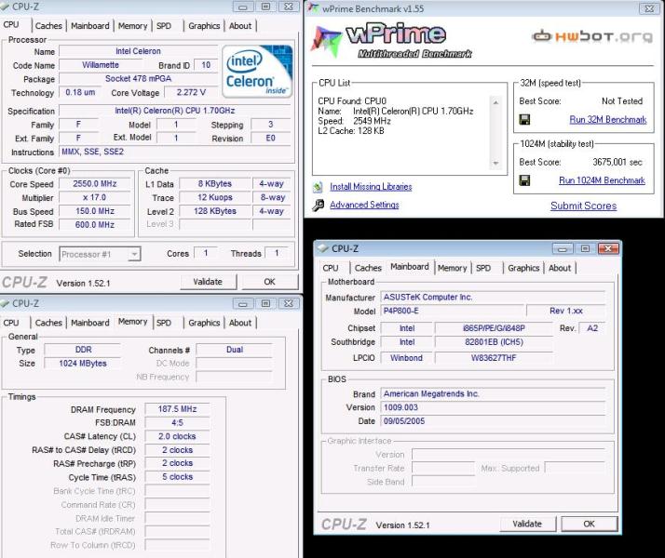Open Caches tab in Mainboard CPU-Z window
This screenshot has width=665, height=558.
pyautogui.click(x=368, y=268)
